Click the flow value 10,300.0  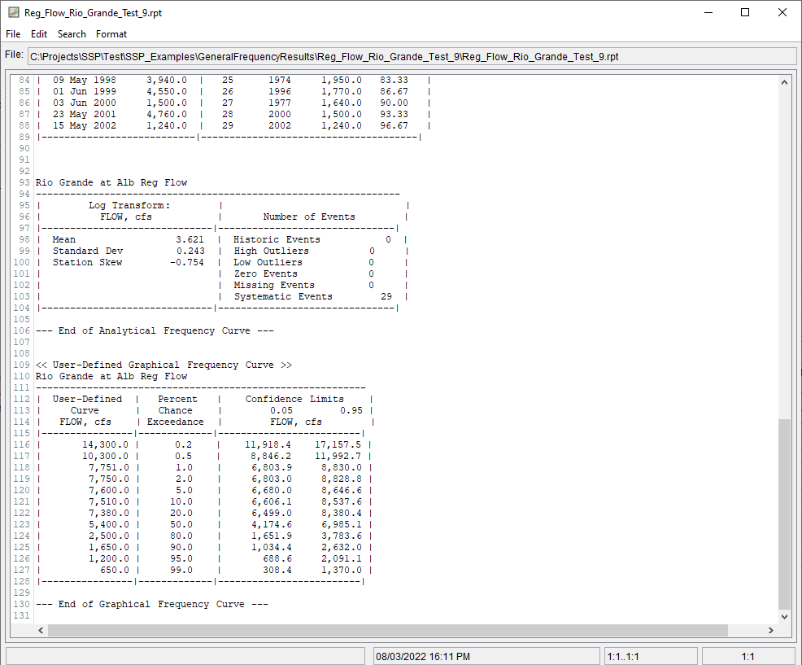(106, 456)
